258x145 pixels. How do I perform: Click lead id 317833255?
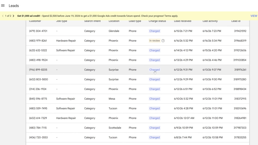point(240,138)
